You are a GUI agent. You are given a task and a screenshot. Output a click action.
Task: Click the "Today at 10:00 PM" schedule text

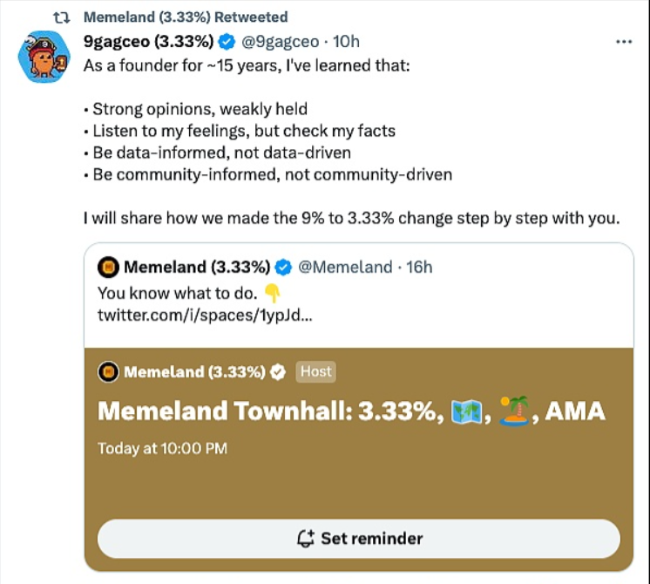click(163, 449)
